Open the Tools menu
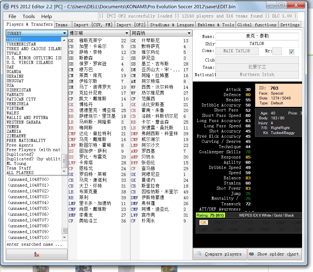 tap(29, 17)
